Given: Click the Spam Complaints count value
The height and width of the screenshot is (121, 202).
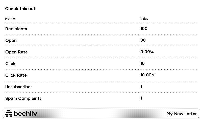Looking at the screenshot, I should coord(141,98).
